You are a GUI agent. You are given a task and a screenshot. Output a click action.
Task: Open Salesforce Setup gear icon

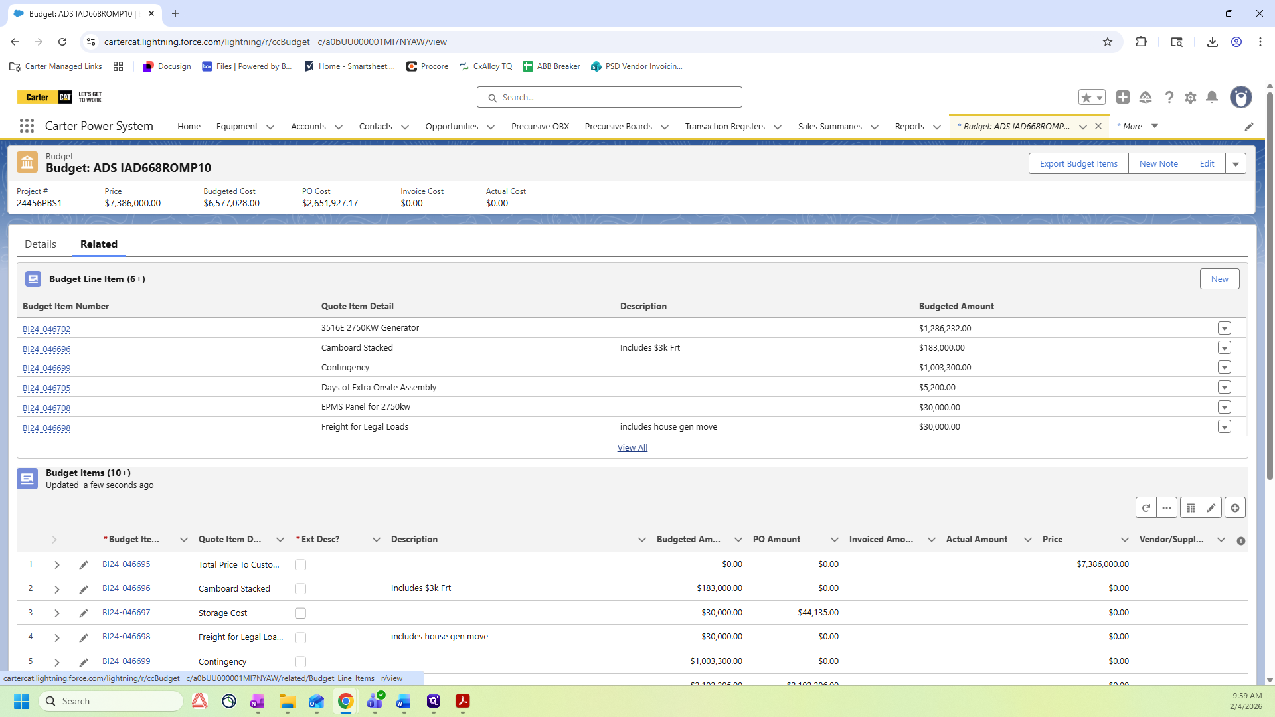click(x=1191, y=98)
